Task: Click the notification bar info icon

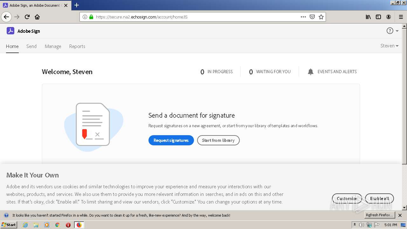Action: tap(6, 215)
